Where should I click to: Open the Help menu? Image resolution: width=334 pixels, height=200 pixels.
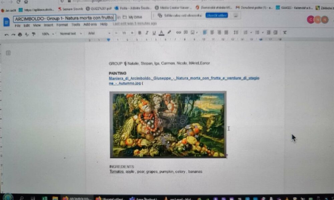coord(104,24)
